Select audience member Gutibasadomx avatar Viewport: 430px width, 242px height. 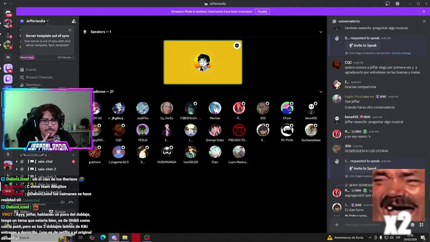[311, 130]
